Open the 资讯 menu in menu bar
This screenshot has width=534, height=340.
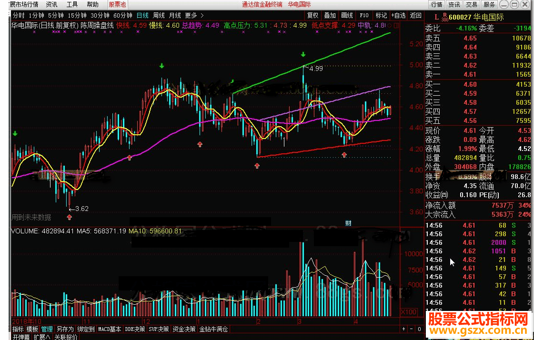52,4
